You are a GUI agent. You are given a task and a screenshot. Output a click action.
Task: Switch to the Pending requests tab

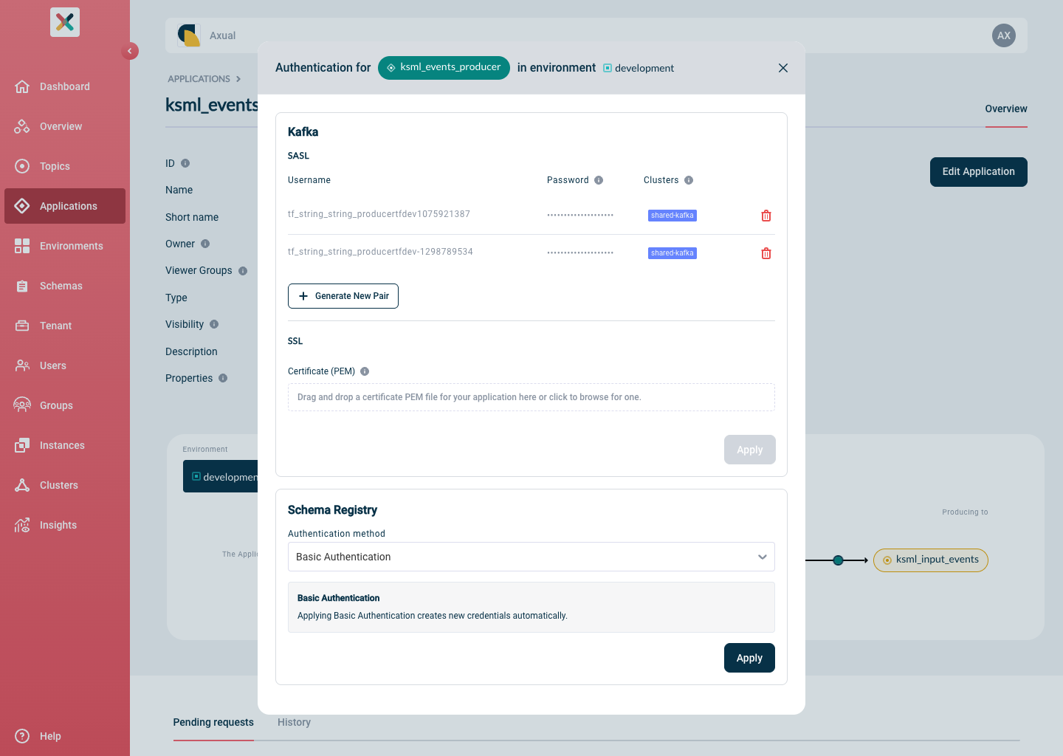click(x=213, y=722)
